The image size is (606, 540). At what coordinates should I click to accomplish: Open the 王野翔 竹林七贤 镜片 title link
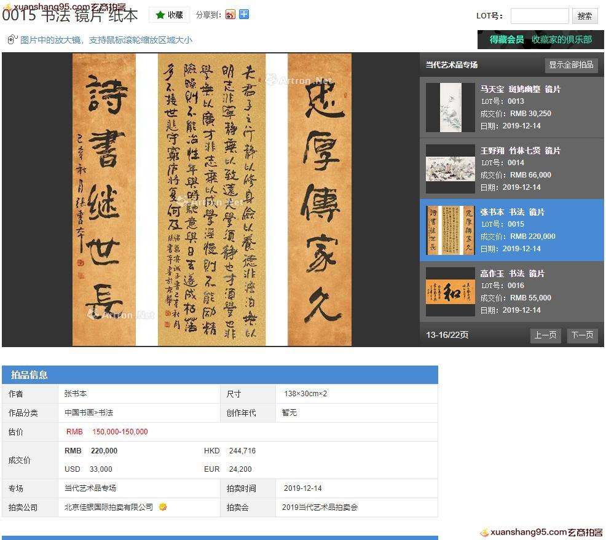point(520,151)
